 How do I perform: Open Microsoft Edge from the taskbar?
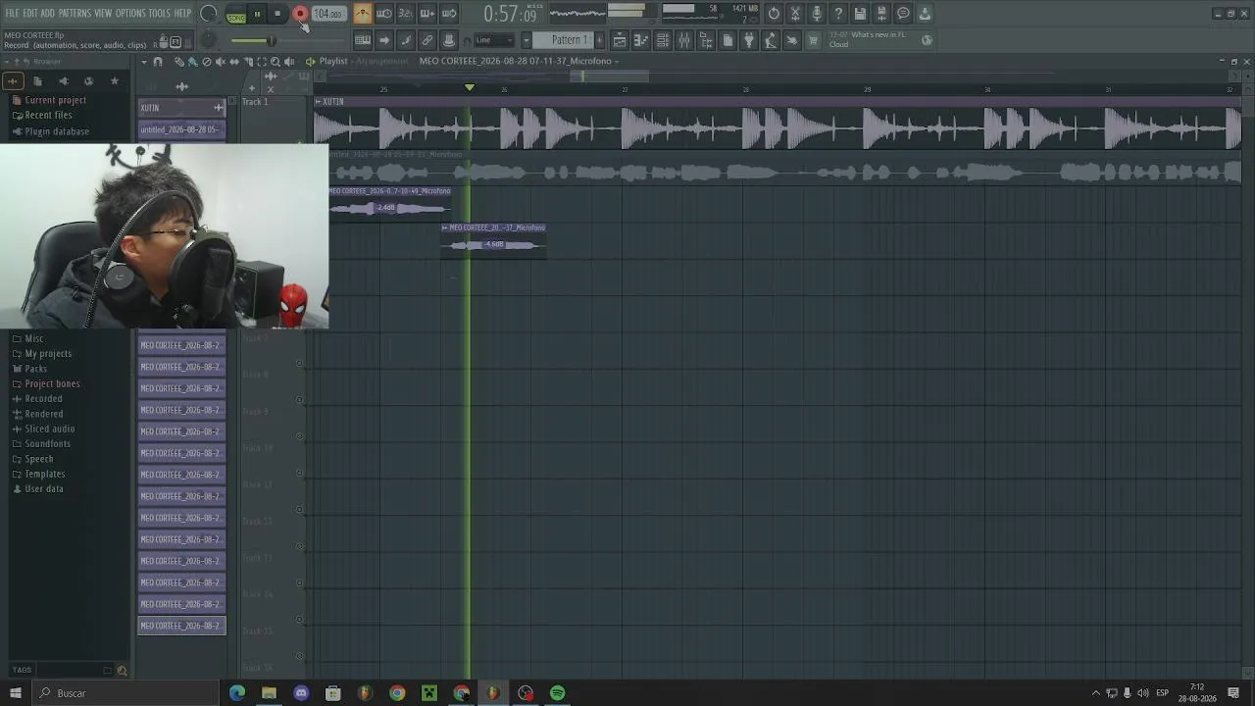[x=237, y=693]
